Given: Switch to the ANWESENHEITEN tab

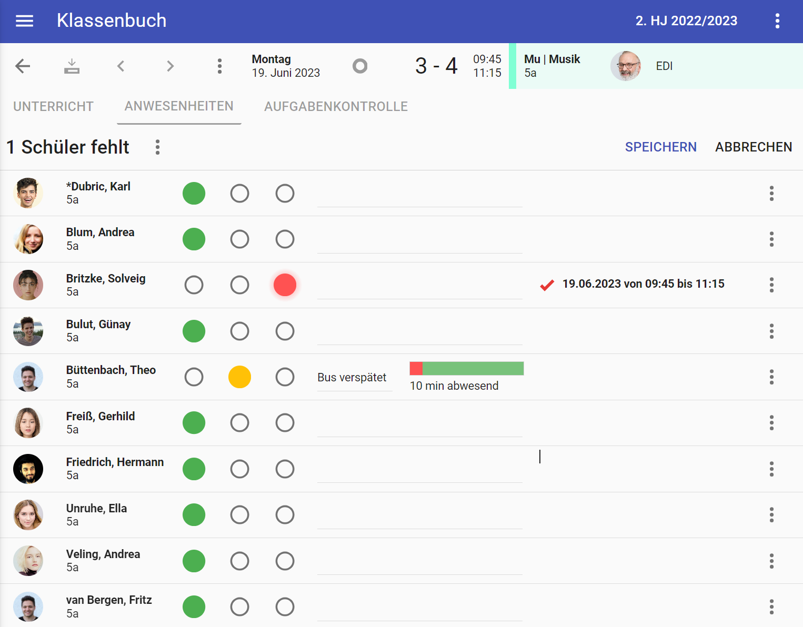Looking at the screenshot, I should pos(179,106).
